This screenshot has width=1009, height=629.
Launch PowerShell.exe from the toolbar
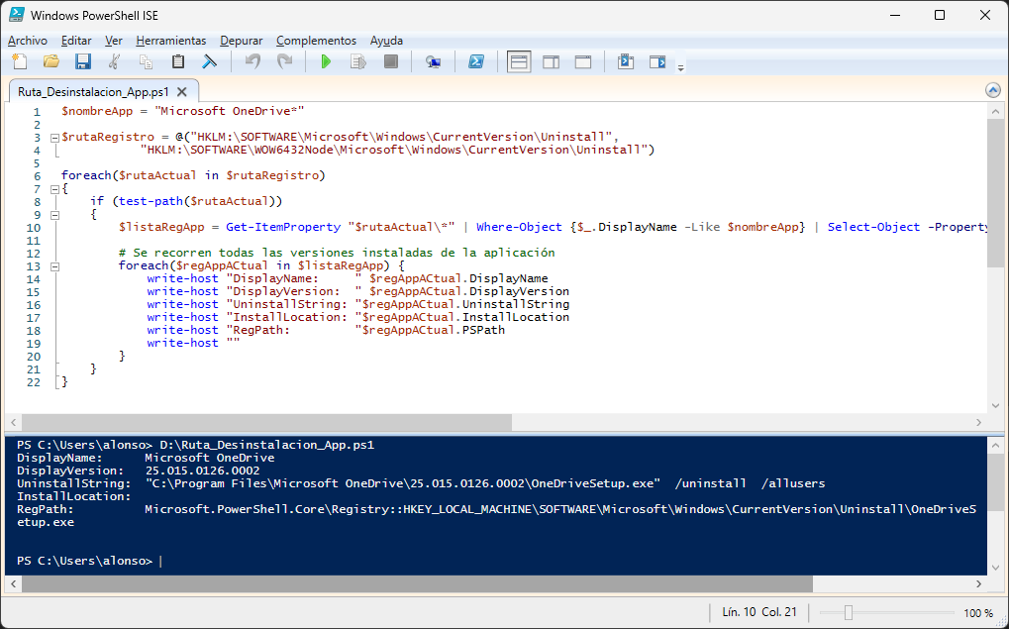point(476,62)
